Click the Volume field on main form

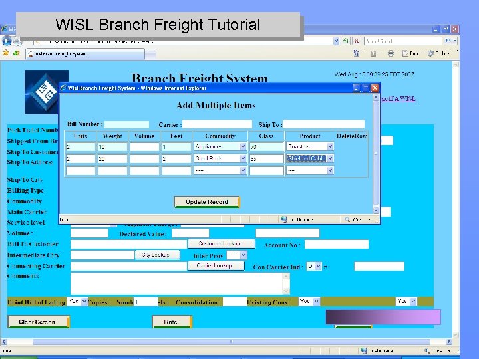89,233
